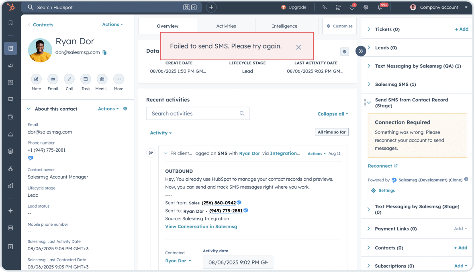Image resolution: width=474 pixels, height=272 pixels.
Task: Switch to the Activities tab
Action: point(226,26)
